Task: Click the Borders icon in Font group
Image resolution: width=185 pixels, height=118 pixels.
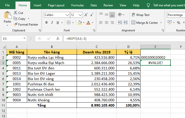Action: [69, 23]
